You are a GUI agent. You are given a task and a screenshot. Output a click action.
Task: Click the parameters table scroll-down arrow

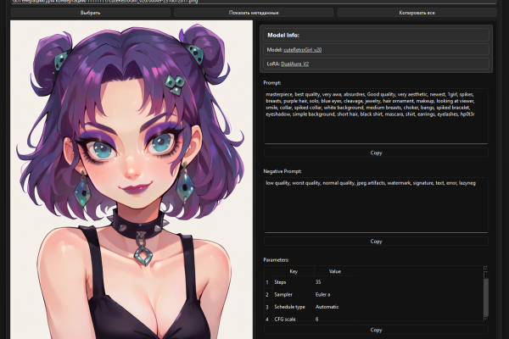tap(485, 319)
